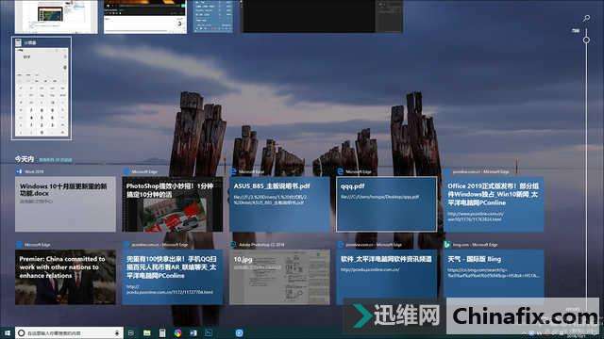This screenshot has width=604, height=339.
Task: Open the 10.jpg Photoshop activity card
Action: click(279, 277)
